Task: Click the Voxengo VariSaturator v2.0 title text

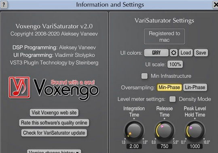Action: [x=54, y=26]
